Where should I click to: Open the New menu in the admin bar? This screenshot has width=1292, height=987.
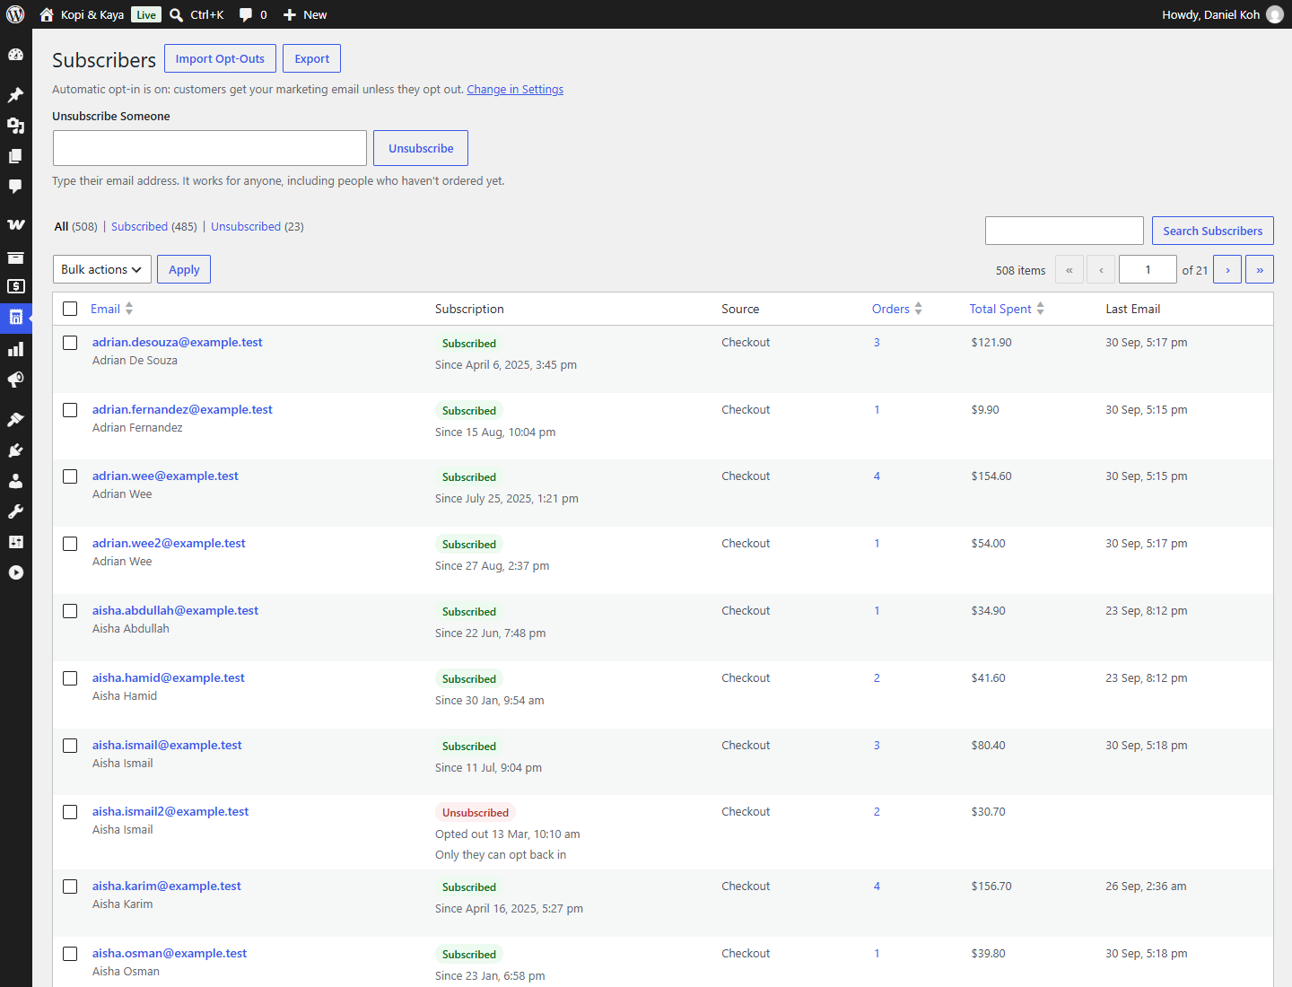point(305,14)
